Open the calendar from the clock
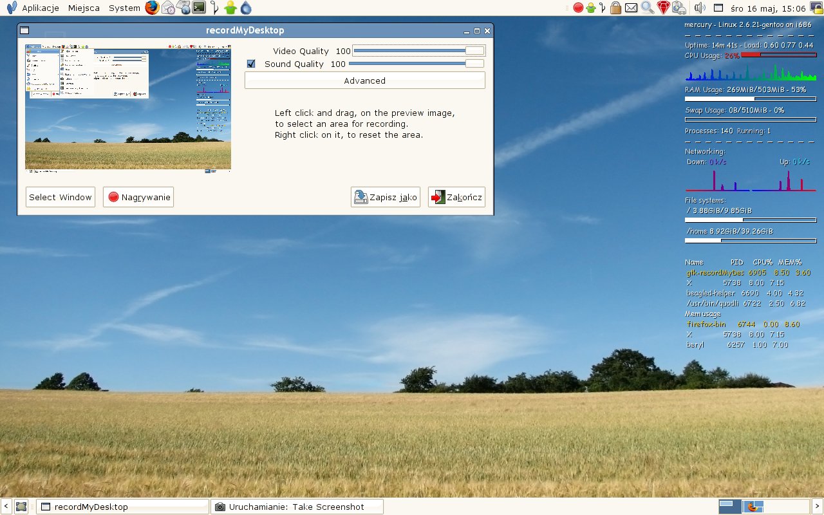 (768, 8)
